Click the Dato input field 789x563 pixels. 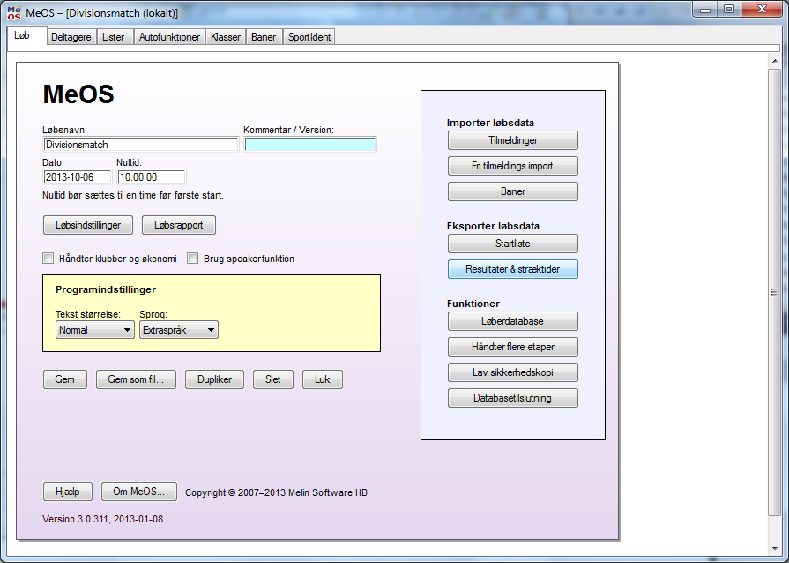point(77,176)
